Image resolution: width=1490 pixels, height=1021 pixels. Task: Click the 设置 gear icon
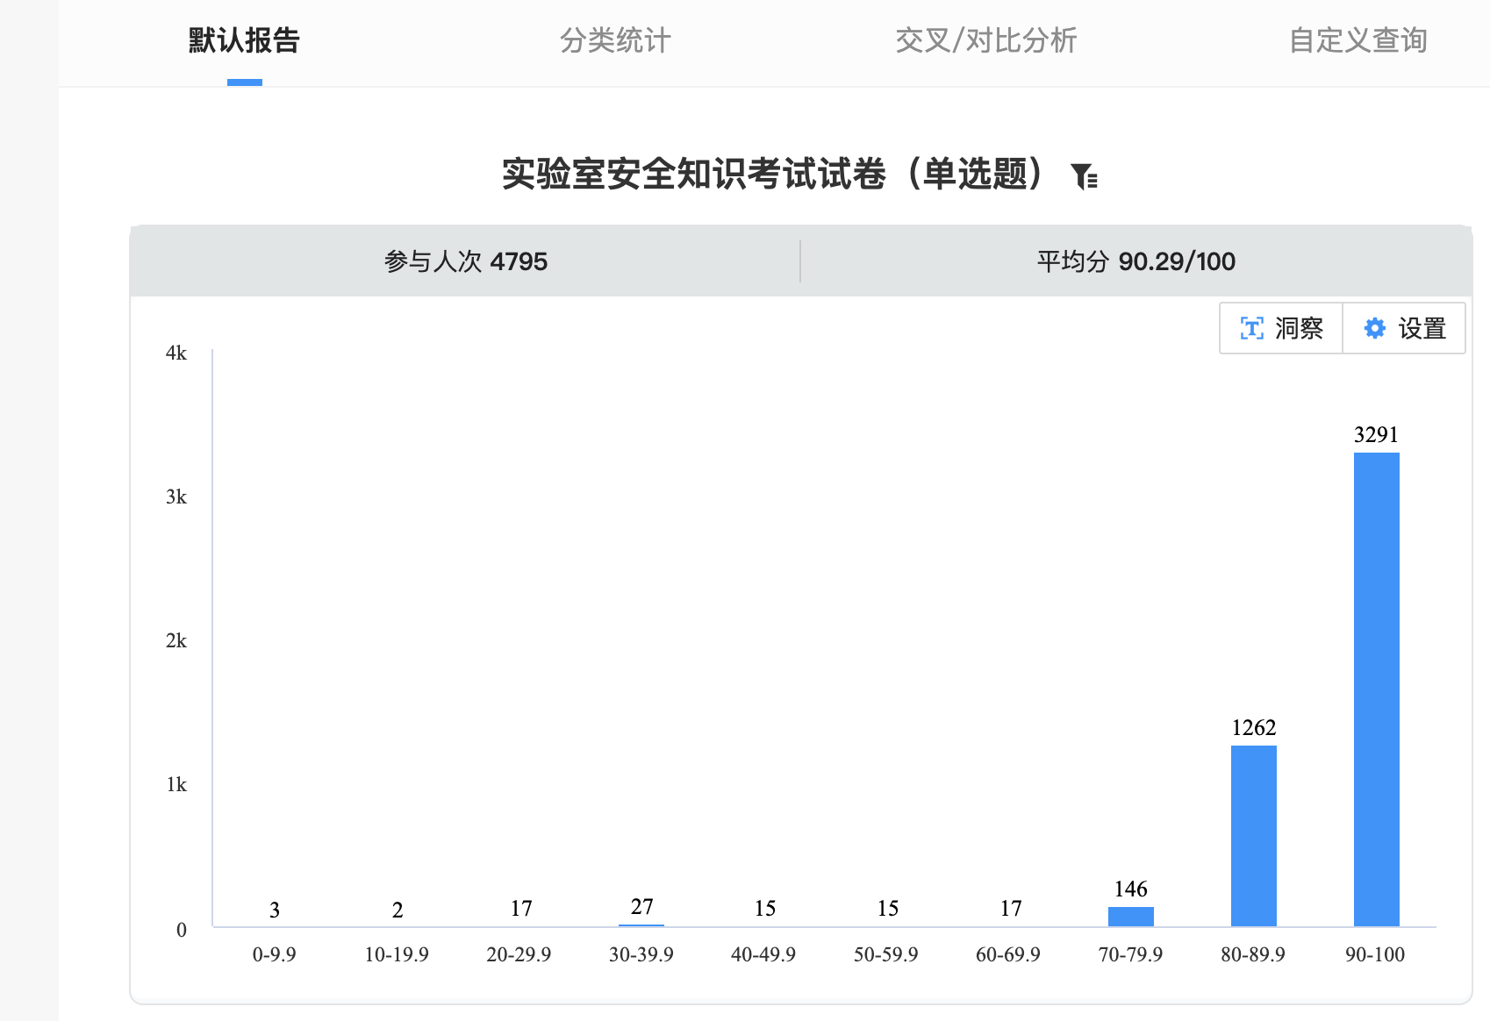point(1374,329)
